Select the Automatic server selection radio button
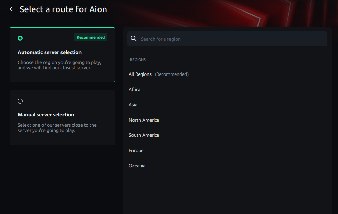Viewport: 338px width, 214px height. pyautogui.click(x=20, y=38)
